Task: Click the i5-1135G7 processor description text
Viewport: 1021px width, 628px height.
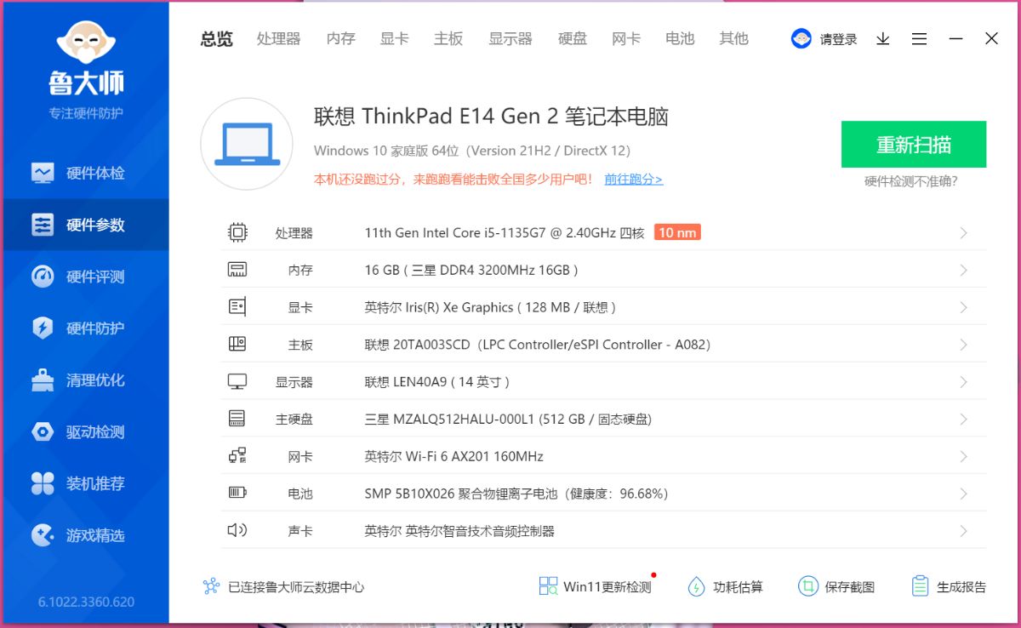Action: (505, 233)
